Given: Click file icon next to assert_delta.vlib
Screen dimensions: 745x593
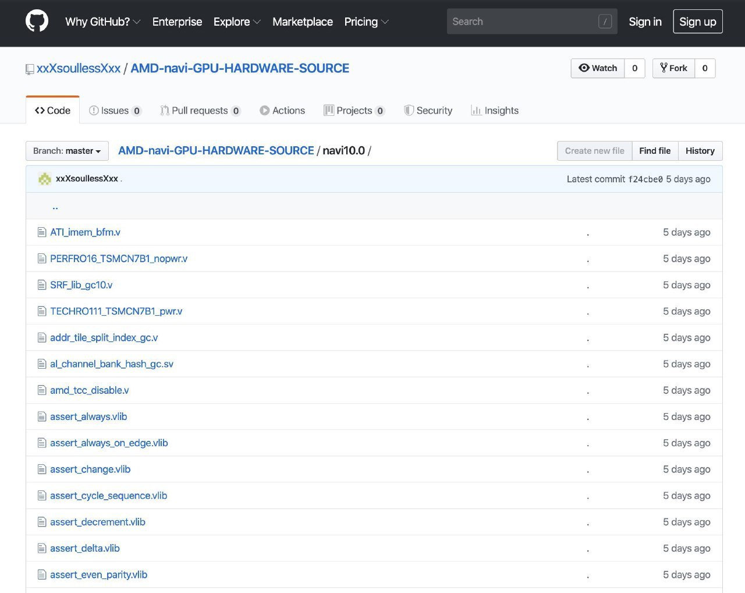Looking at the screenshot, I should (42, 548).
